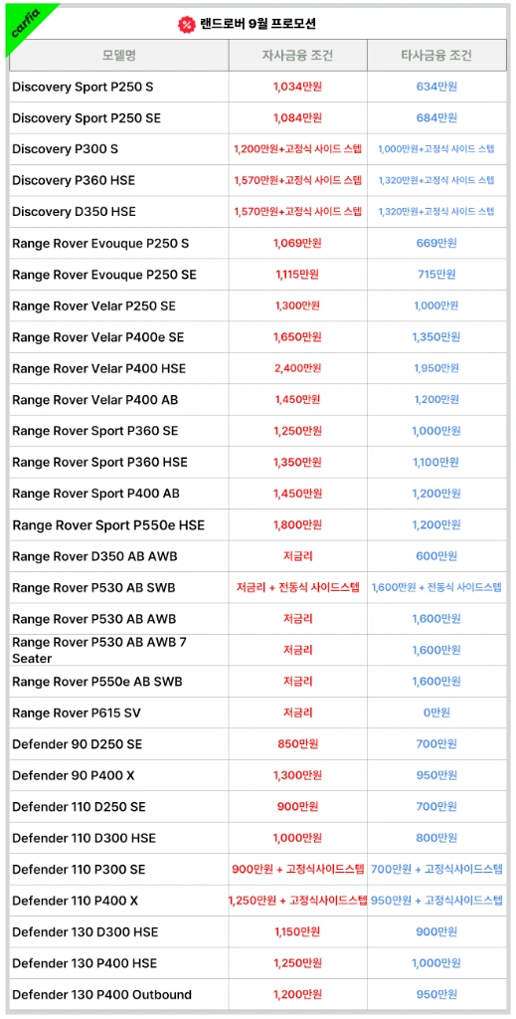Select the 모델명 column header
This screenshot has width=516, height=1019.
click(118, 56)
